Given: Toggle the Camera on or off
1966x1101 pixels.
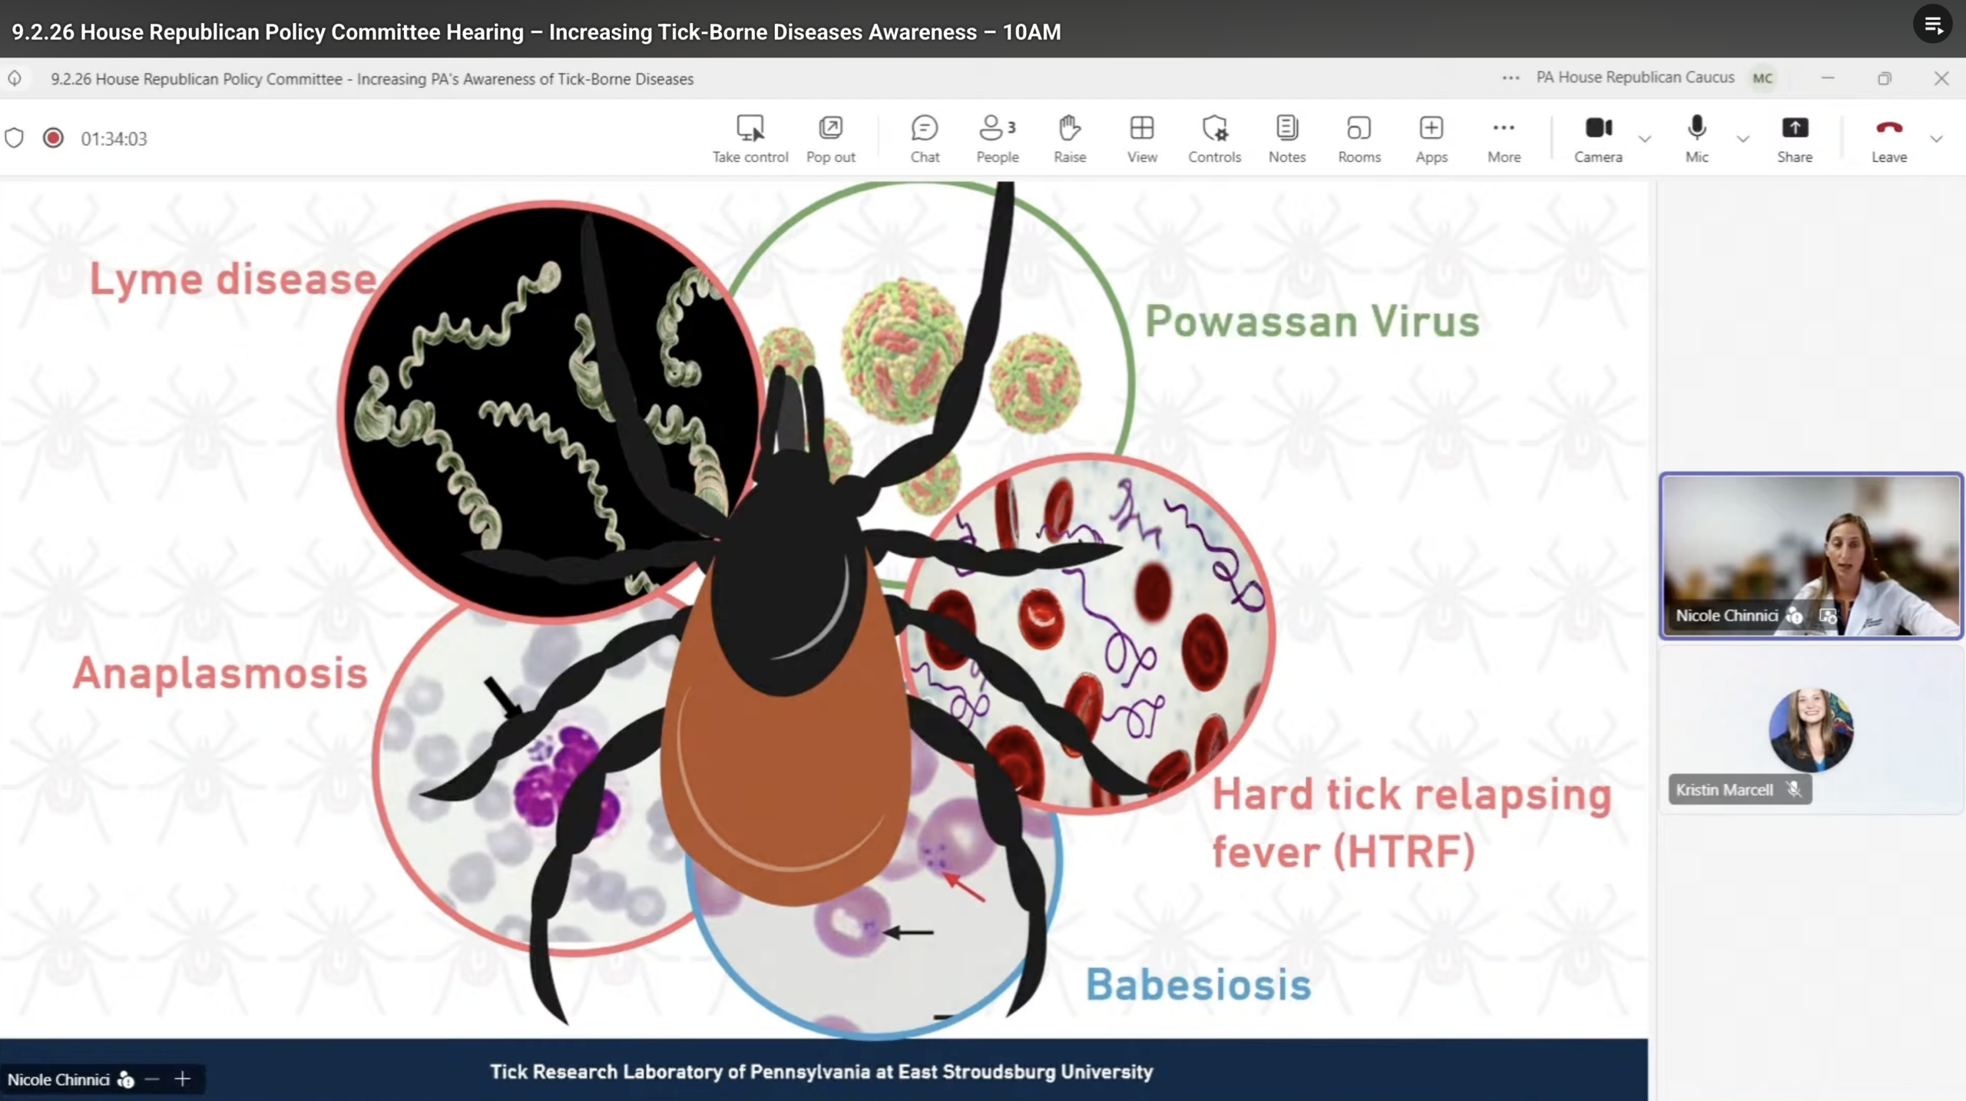Looking at the screenshot, I should click(x=1598, y=139).
